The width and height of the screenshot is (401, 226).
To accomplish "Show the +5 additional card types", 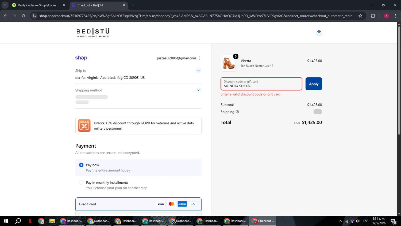I will (x=193, y=204).
